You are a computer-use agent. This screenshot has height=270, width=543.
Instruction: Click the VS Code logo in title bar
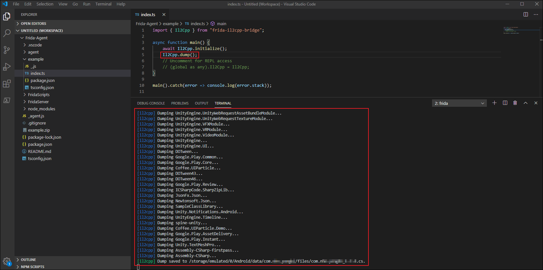click(5, 4)
